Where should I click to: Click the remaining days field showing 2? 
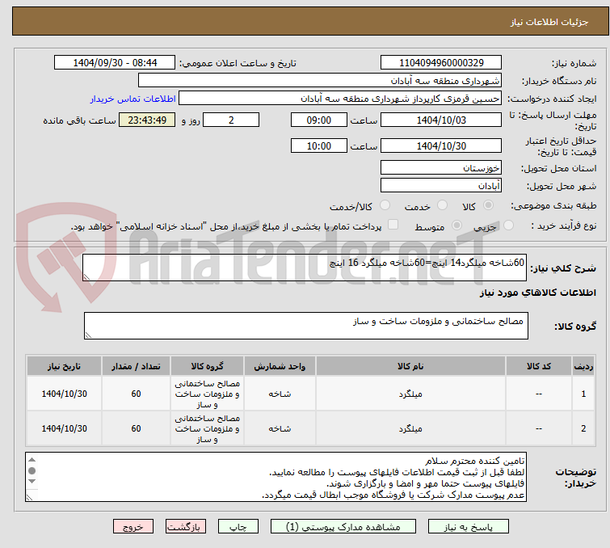pos(231,120)
